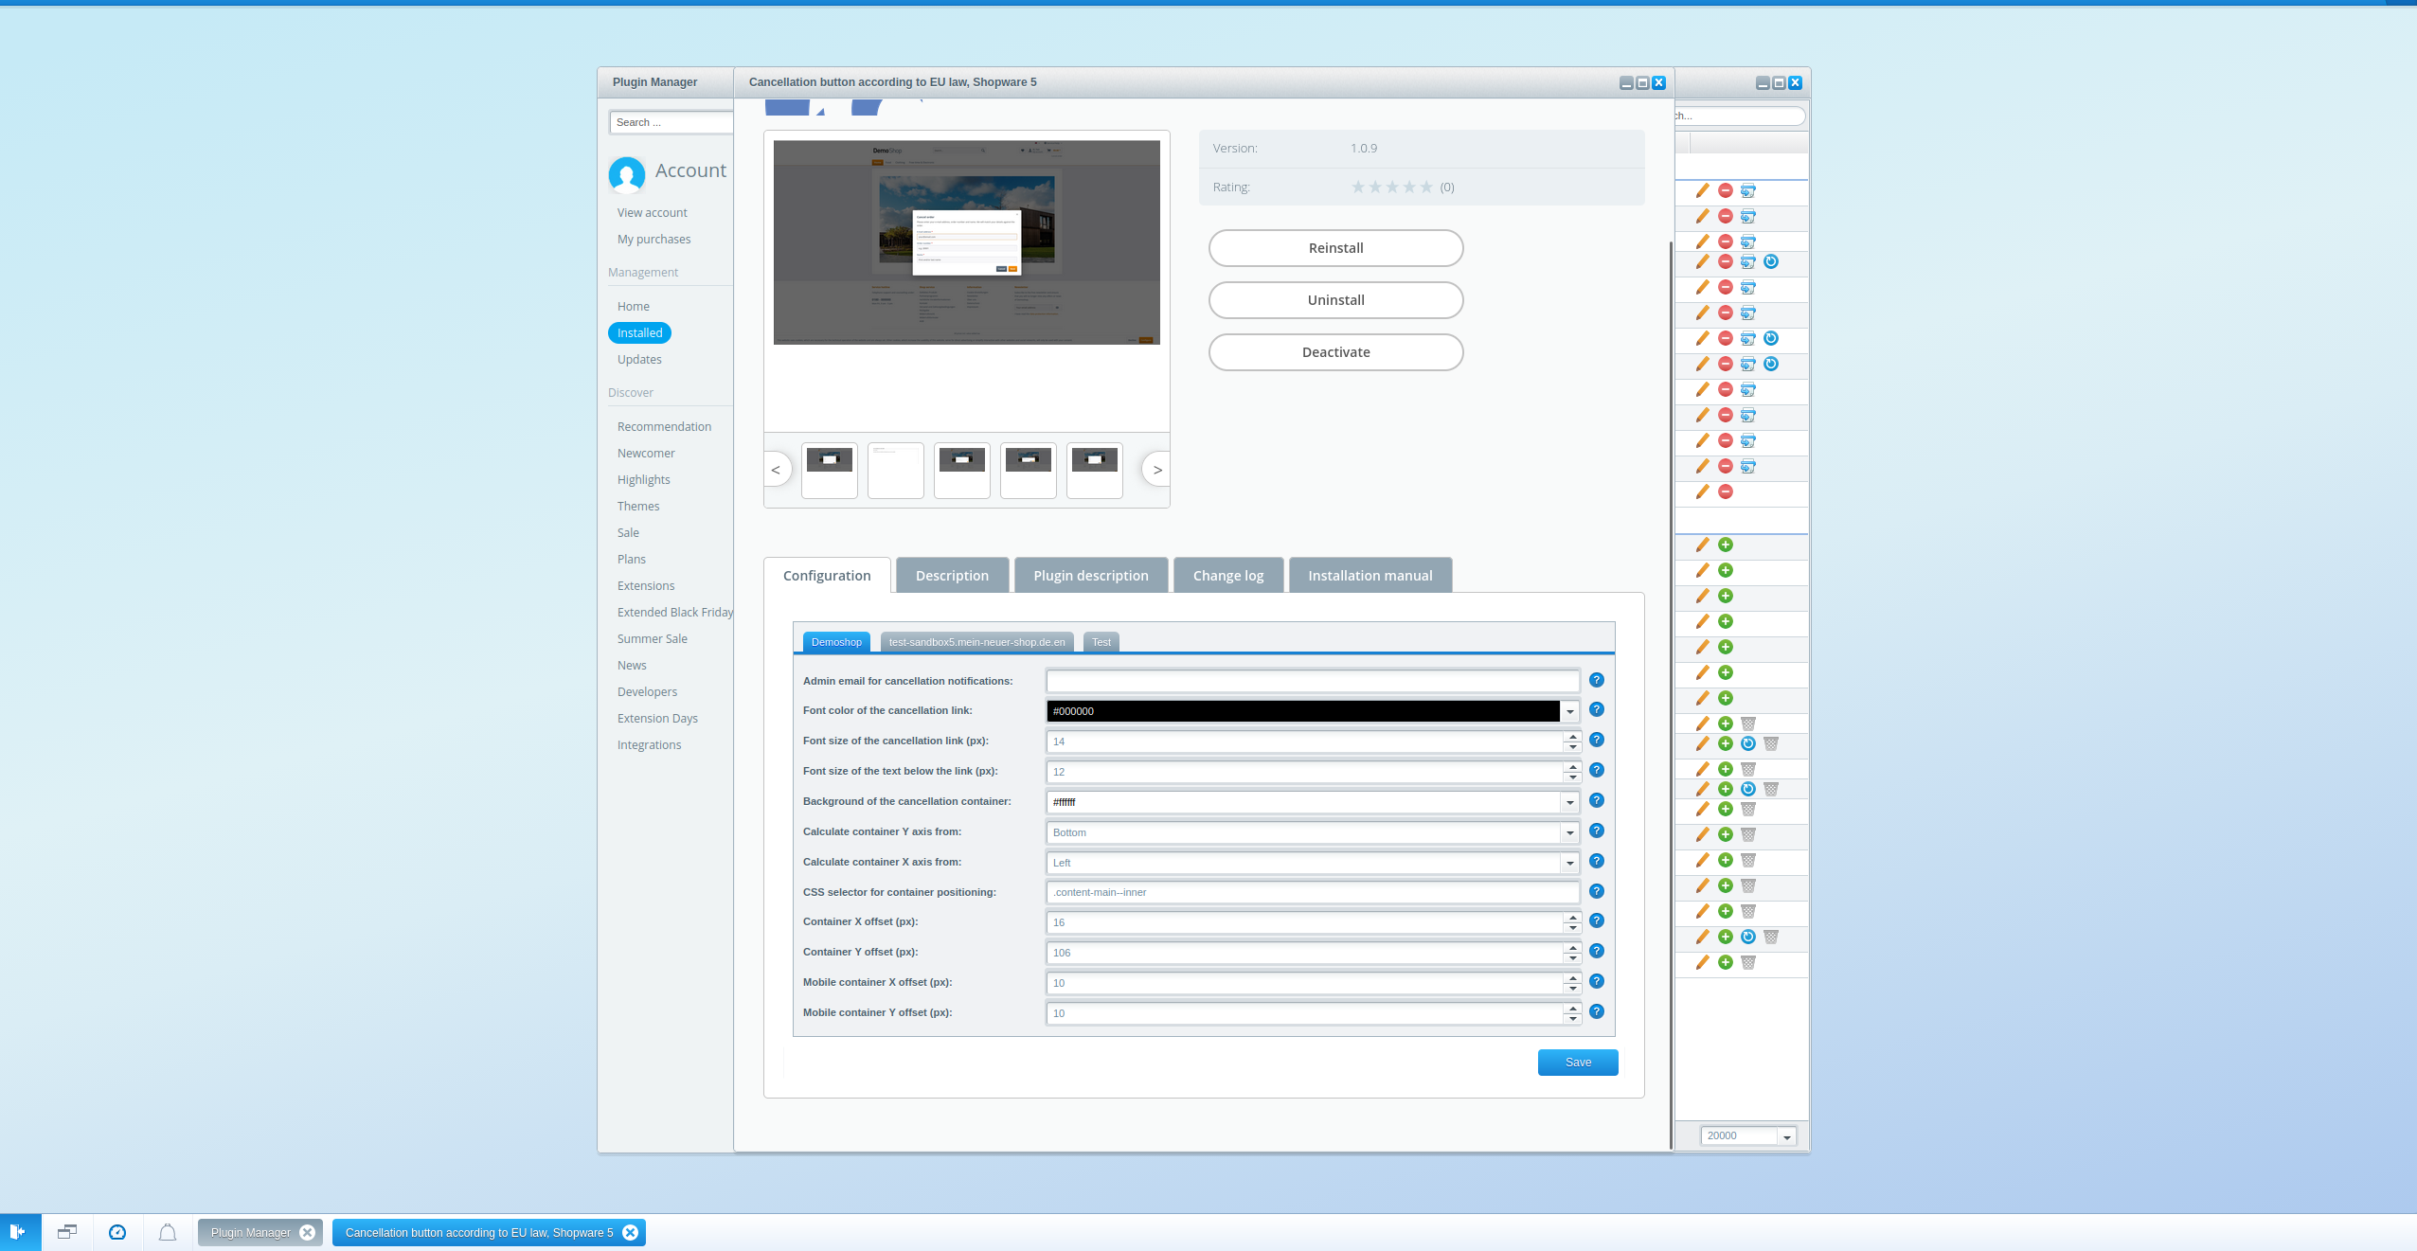Click the Uninstall button
This screenshot has height=1251, width=2417.
[1335, 300]
